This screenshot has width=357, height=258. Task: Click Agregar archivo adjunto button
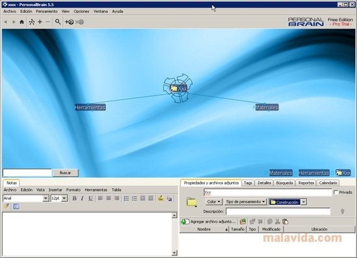[x=208, y=222]
